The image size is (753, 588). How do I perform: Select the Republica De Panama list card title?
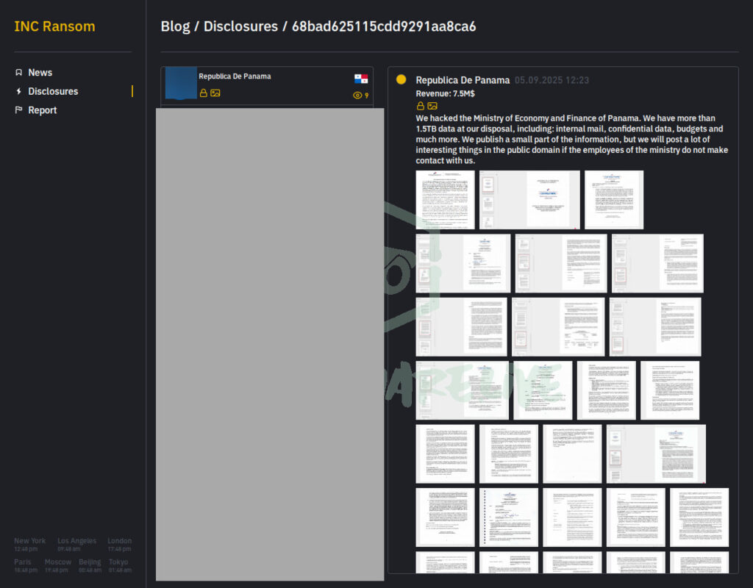coord(235,76)
